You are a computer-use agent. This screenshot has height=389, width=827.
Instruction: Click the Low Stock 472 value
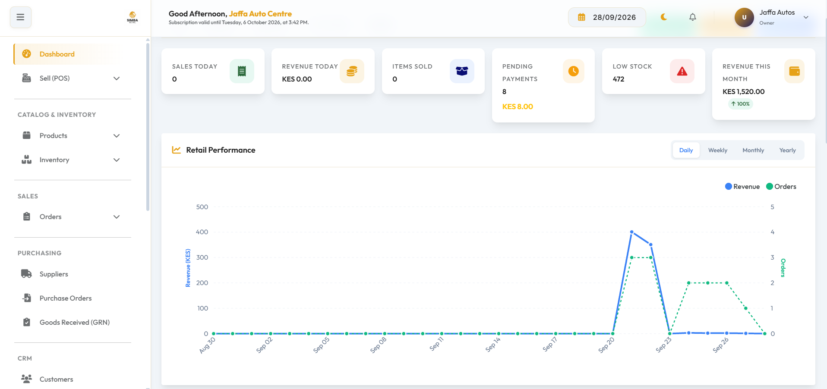point(619,79)
